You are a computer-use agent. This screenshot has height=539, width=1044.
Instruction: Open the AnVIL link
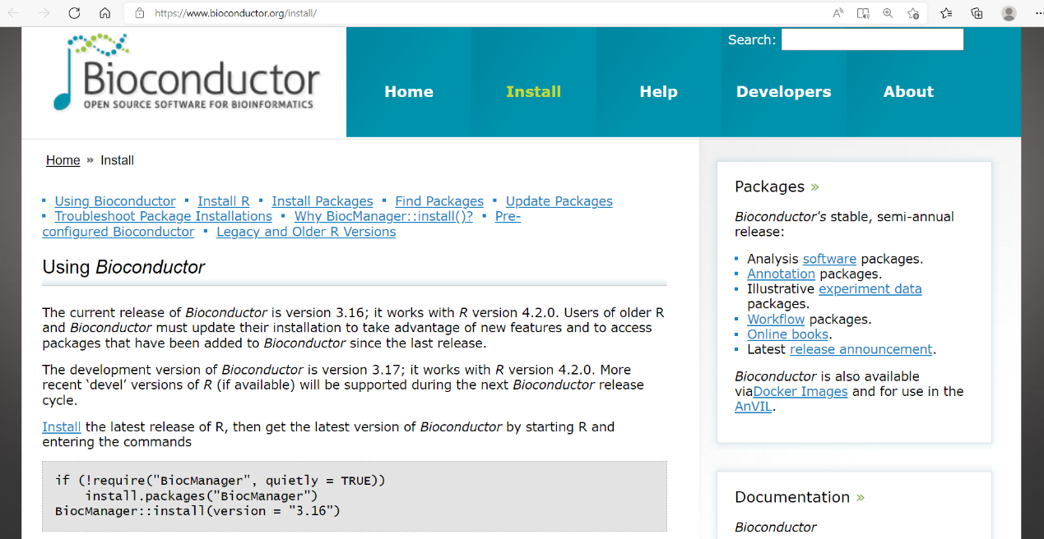pos(754,407)
